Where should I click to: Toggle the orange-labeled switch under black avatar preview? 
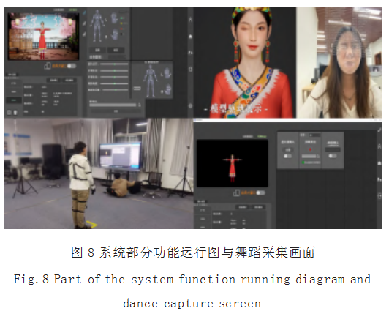coord(260,192)
